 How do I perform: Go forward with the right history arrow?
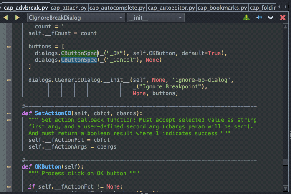[18, 18]
